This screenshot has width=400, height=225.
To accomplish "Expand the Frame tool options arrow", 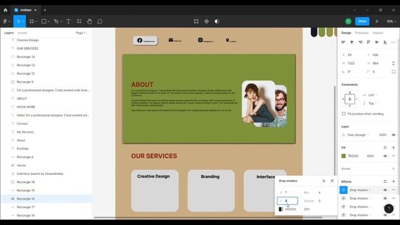I will tap(36, 22).
